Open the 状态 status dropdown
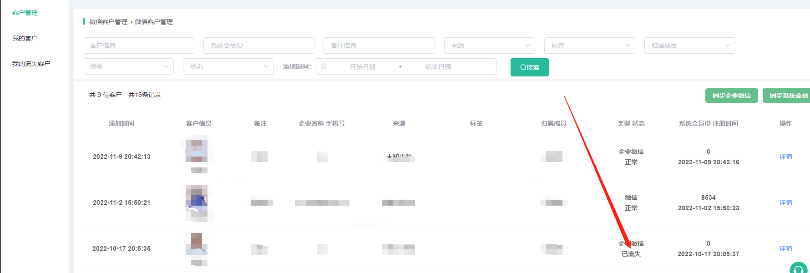 click(x=228, y=66)
